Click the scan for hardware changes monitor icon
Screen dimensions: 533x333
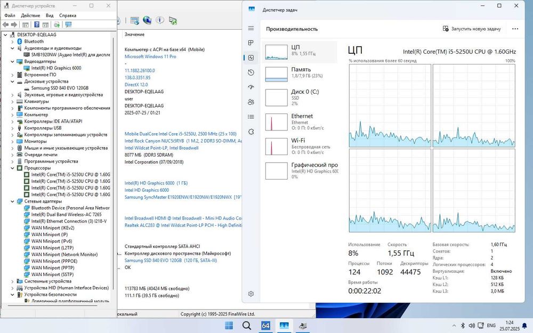[68, 25]
